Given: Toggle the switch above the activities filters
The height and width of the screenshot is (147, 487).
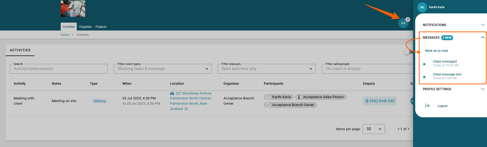Looking at the screenshot, I should click(408, 52).
